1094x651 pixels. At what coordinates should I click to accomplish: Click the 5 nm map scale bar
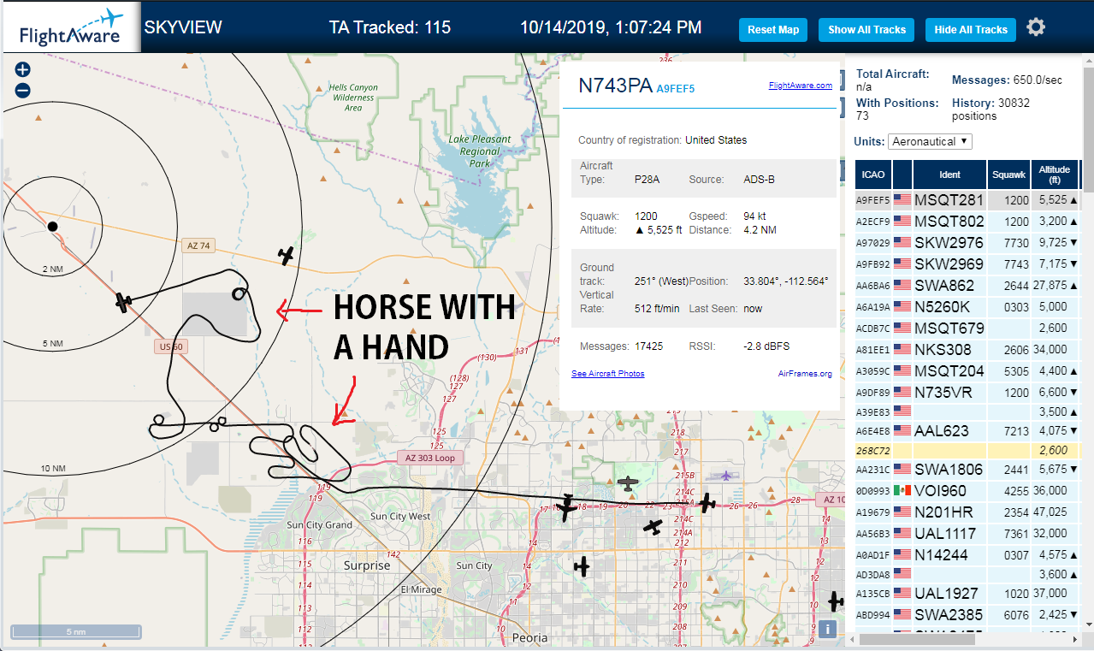(x=76, y=631)
